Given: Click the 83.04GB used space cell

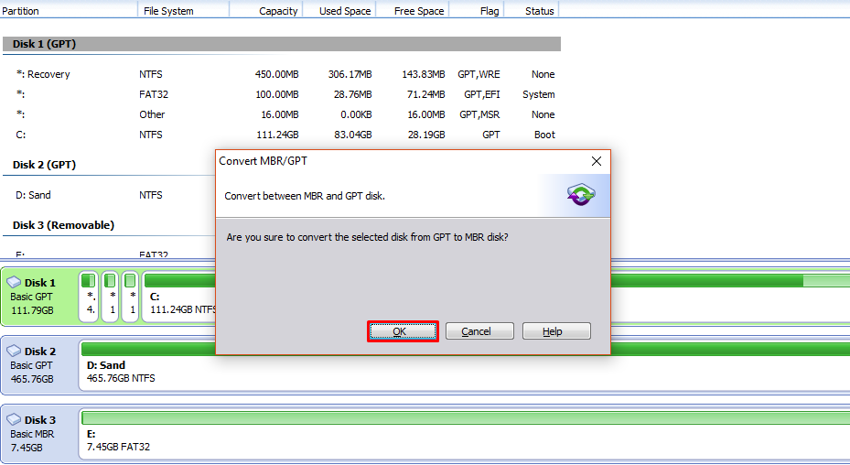Looking at the screenshot, I should (x=353, y=135).
